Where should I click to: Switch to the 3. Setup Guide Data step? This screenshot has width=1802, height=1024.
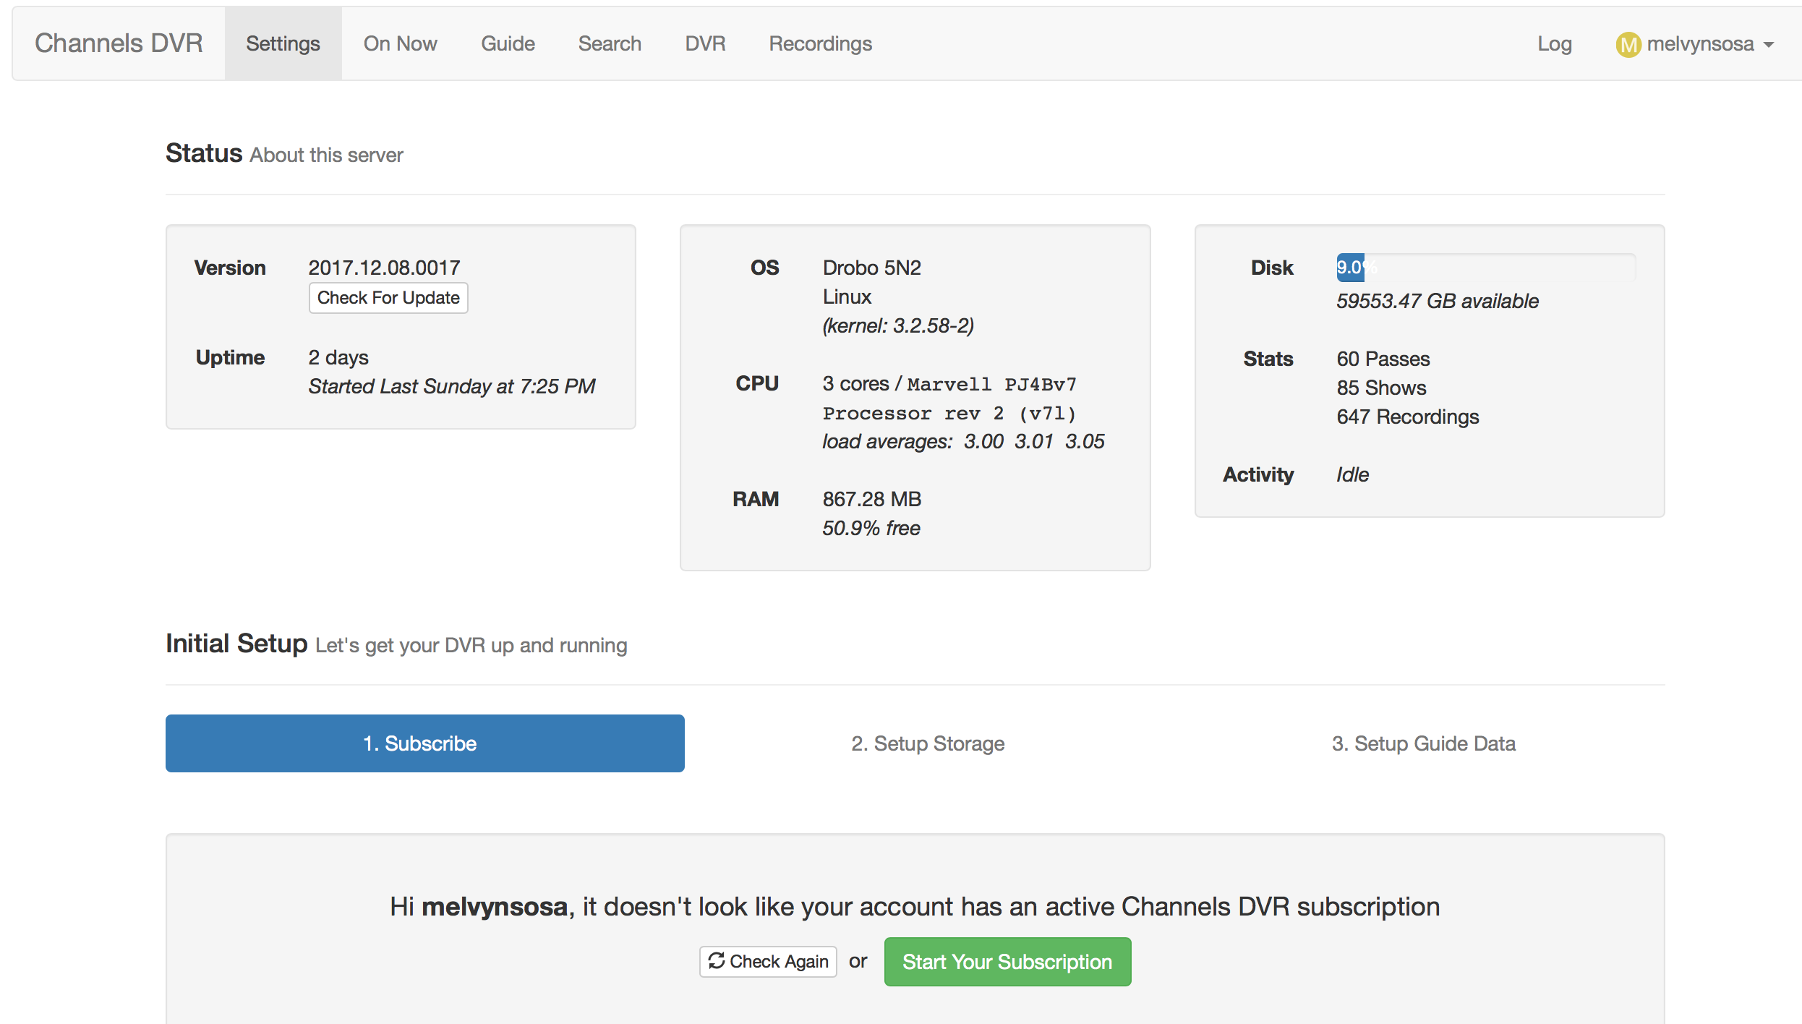[1423, 743]
